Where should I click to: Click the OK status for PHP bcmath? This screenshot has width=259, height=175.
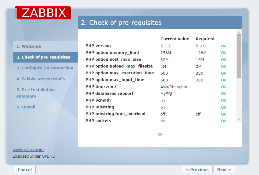pos(223,101)
